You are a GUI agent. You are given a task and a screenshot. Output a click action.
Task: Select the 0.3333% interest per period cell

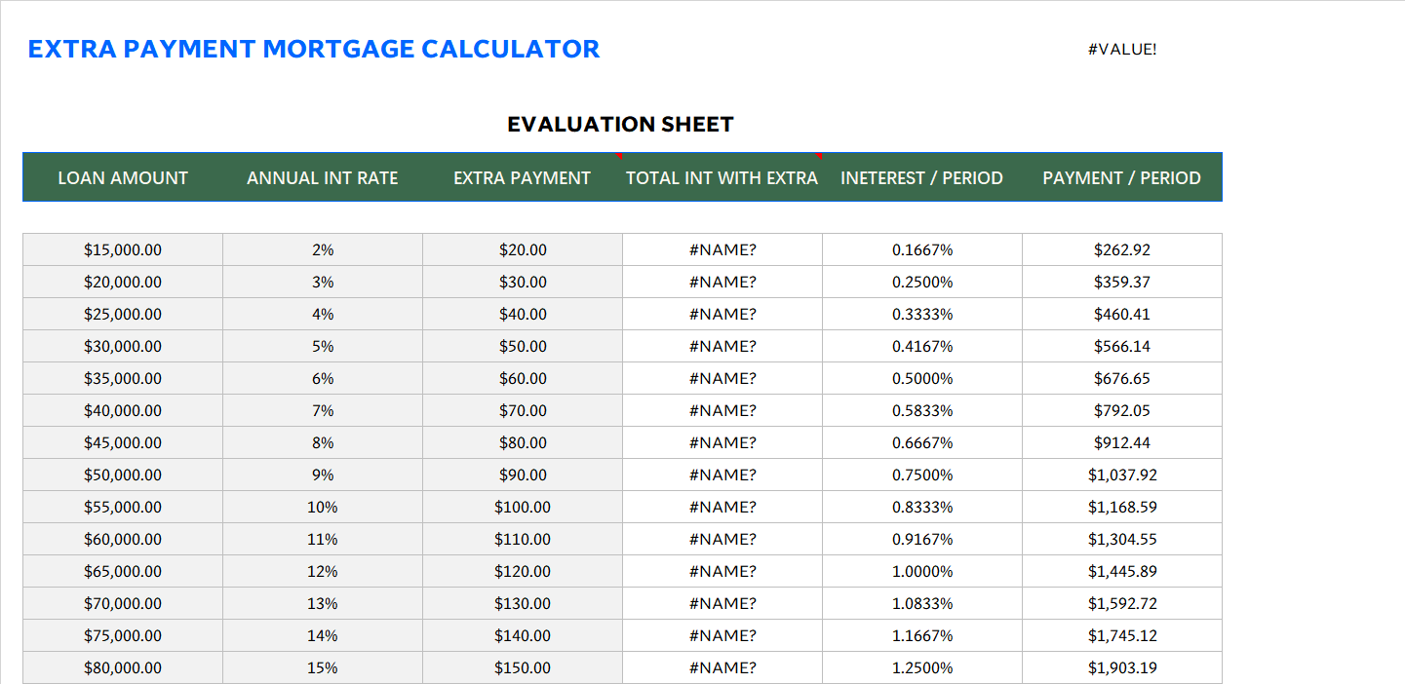(x=922, y=314)
